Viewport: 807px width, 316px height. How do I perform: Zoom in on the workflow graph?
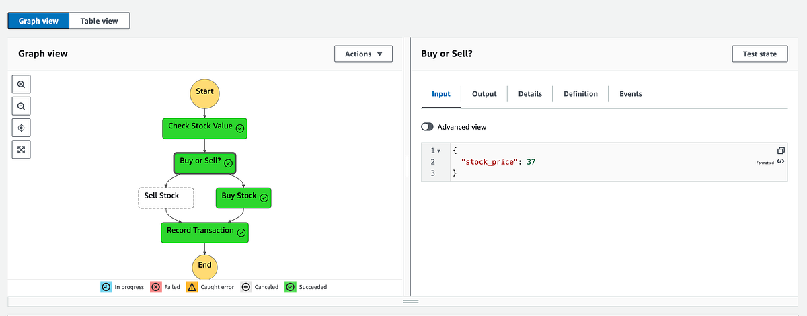(21, 85)
